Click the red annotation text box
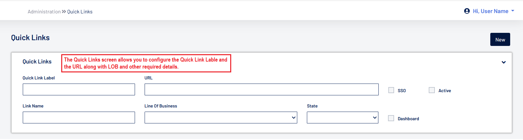Screen dimensions: 523x140 click(x=146, y=63)
